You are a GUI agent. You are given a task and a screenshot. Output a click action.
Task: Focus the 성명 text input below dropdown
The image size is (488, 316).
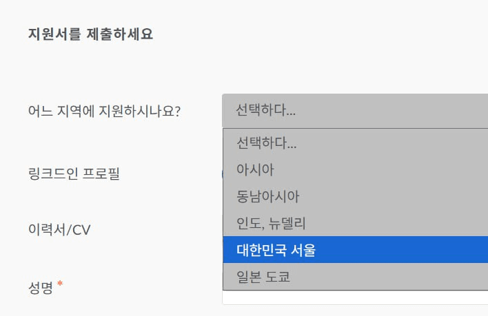point(354,297)
